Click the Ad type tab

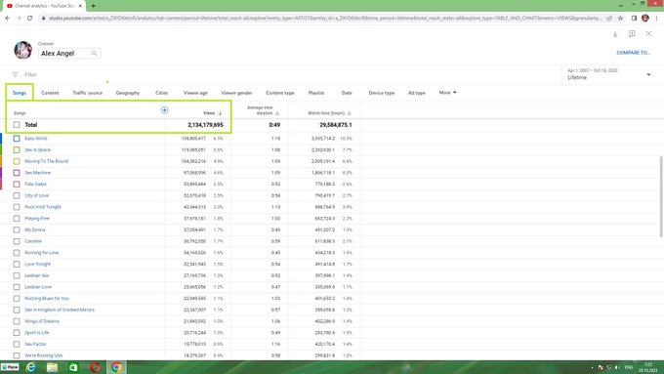point(417,93)
